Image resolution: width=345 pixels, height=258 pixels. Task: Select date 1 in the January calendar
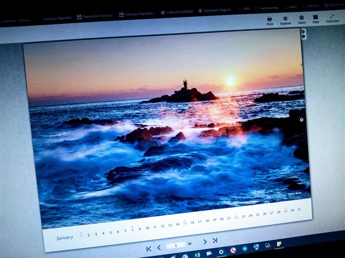click(x=81, y=235)
